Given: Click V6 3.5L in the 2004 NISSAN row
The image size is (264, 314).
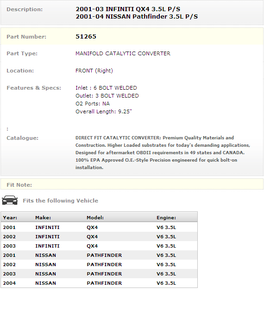Looking at the screenshot, I should (x=166, y=283).
